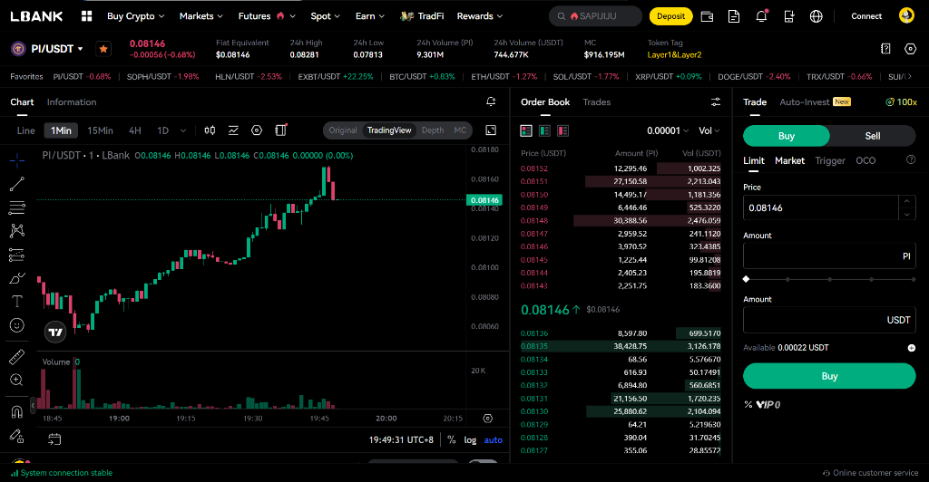This screenshot has width=929, height=482.
Task: Open the orders document icon
Action: (733, 16)
